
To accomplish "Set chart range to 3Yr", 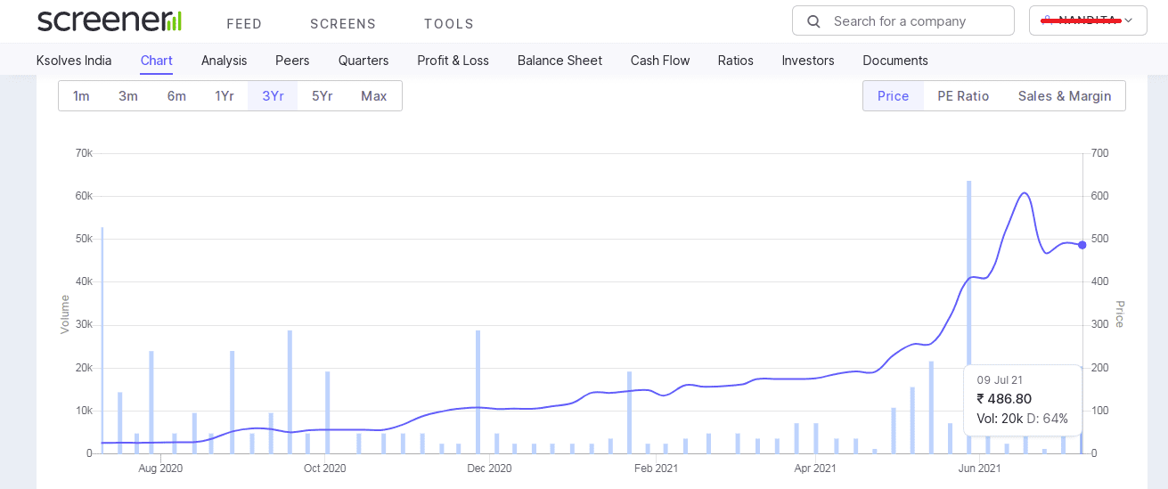I will click(x=273, y=96).
